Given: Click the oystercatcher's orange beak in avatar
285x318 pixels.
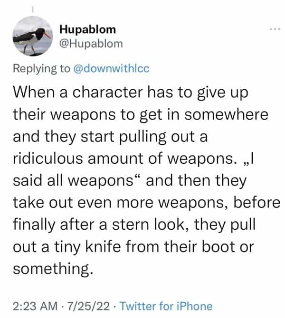Looking at the screenshot, I should pyautogui.click(x=48, y=36).
